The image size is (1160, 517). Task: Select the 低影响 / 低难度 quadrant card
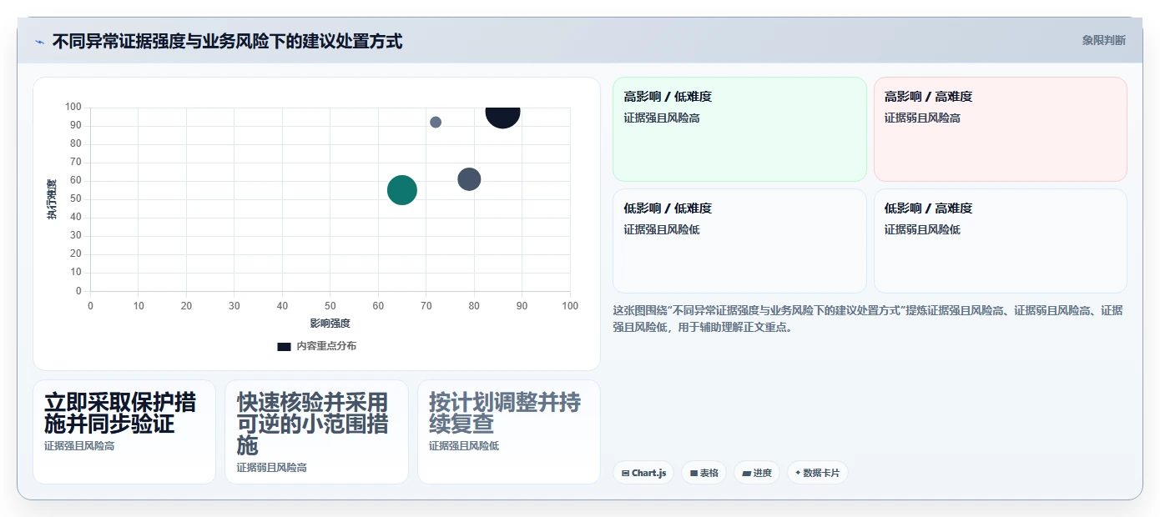coord(739,241)
